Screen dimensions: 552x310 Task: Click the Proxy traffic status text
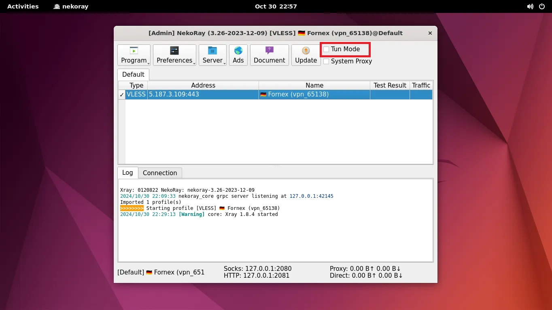[x=365, y=269]
